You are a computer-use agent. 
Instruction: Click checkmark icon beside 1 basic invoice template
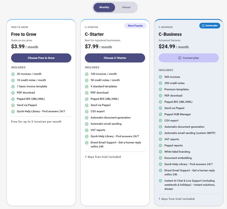click(13, 86)
